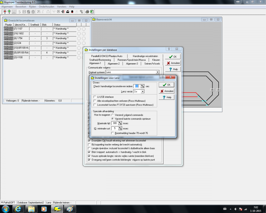Confirm Lenz settings with OK

167,85
